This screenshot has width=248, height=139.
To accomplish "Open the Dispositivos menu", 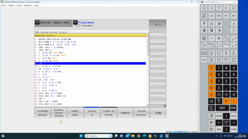I will click(28, 5).
